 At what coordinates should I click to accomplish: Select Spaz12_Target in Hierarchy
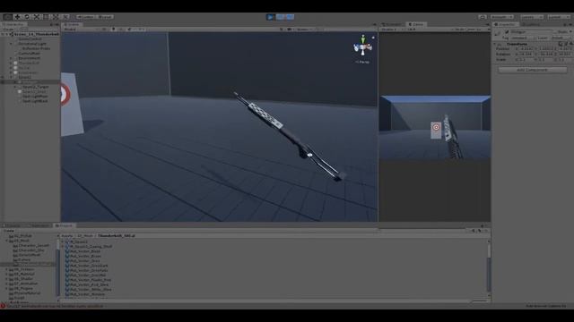click(x=36, y=87)
